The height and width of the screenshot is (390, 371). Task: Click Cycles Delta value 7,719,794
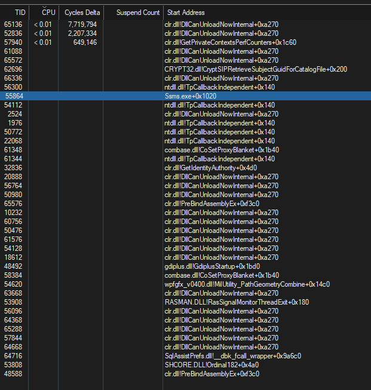click(82, 24)
